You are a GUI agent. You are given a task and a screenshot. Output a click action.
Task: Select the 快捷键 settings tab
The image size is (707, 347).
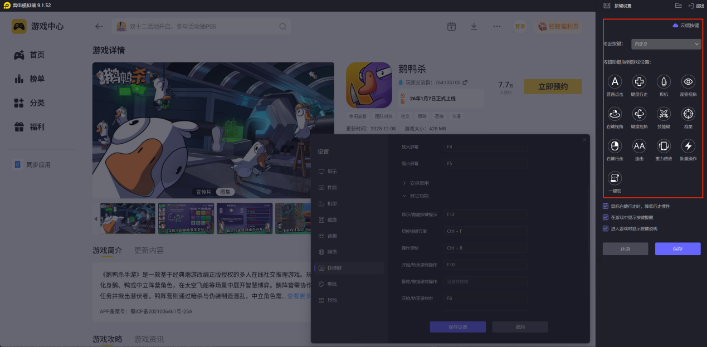tap(348, 268)
